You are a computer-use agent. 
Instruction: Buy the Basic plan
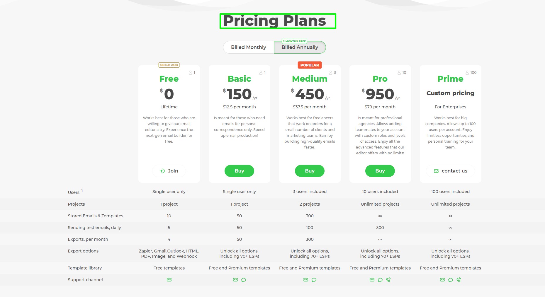tap(239, 171)
